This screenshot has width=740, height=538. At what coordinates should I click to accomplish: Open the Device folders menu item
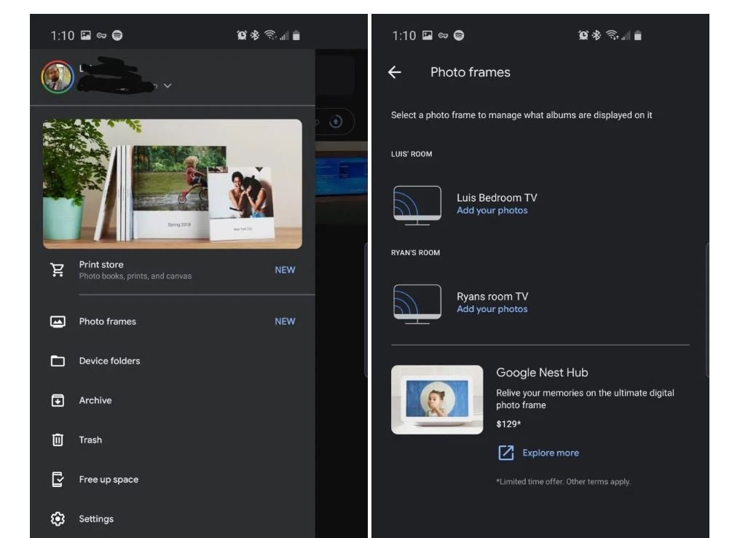(109, 361)
